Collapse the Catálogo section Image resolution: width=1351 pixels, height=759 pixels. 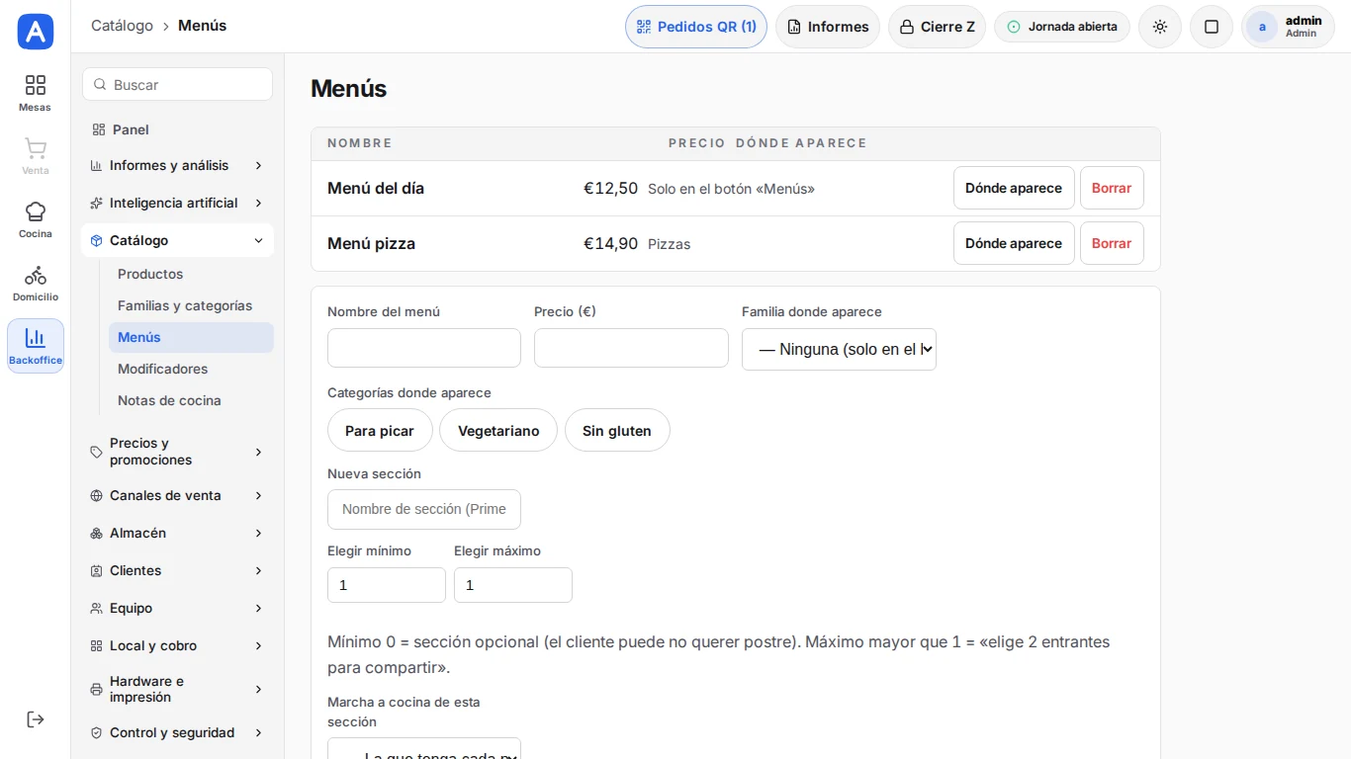(177, 240)
